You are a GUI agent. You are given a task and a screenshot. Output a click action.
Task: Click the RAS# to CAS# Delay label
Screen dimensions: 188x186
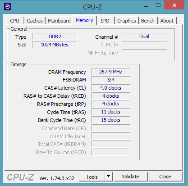(x=55, y=96)
